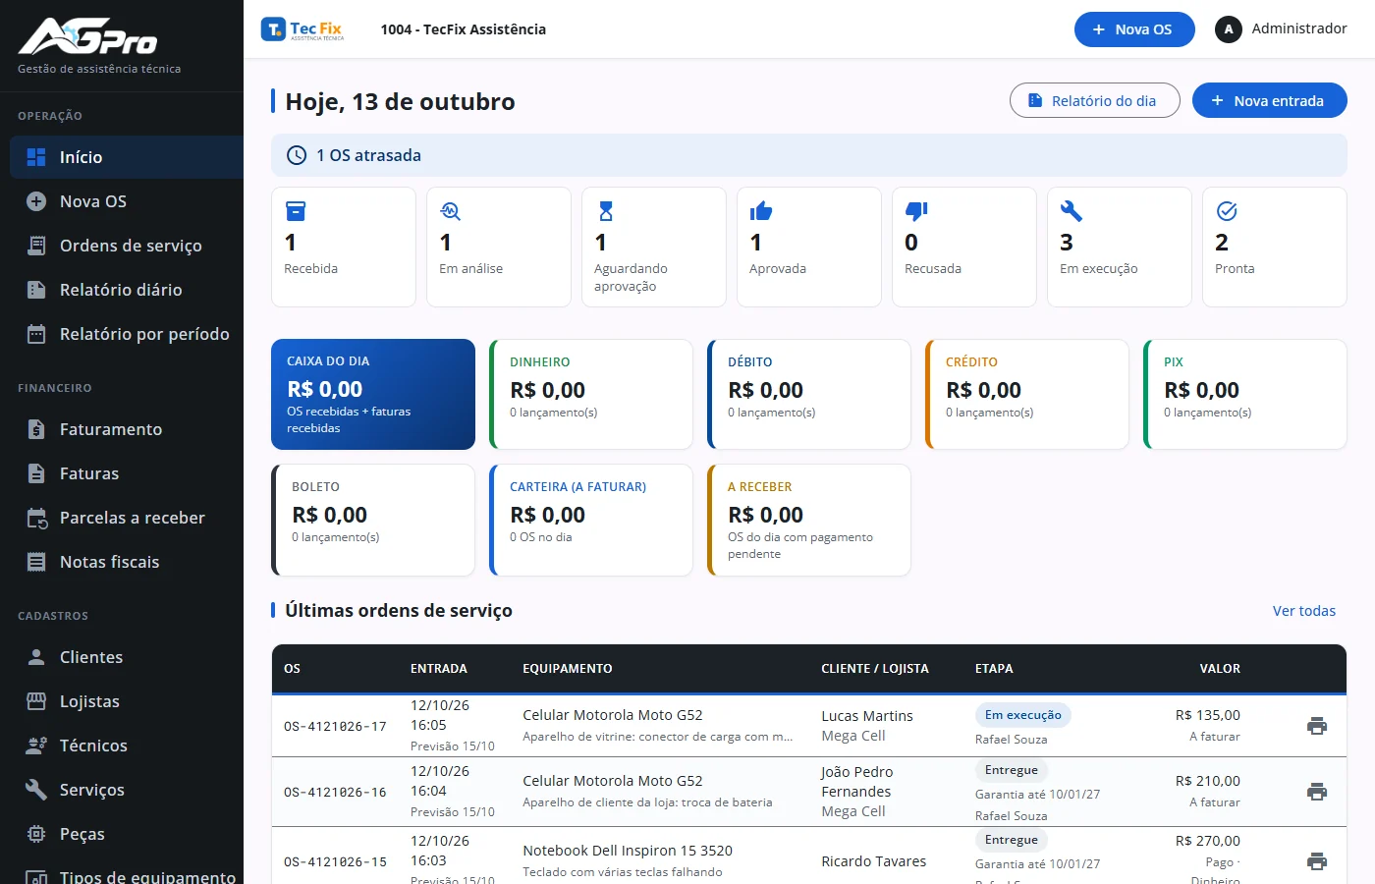The width and height of the screenshot is (1375, 884).
Task: Open Relatório diário in the sidebar
Action: click(127, 290)
